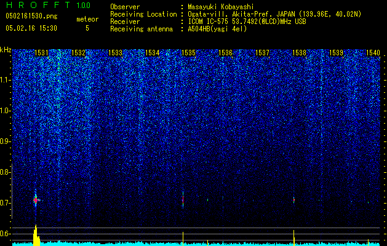This screenshot has width=387, height=246.
Task: Click the yellow power spike at 1538
Action: tap(294, 237)
